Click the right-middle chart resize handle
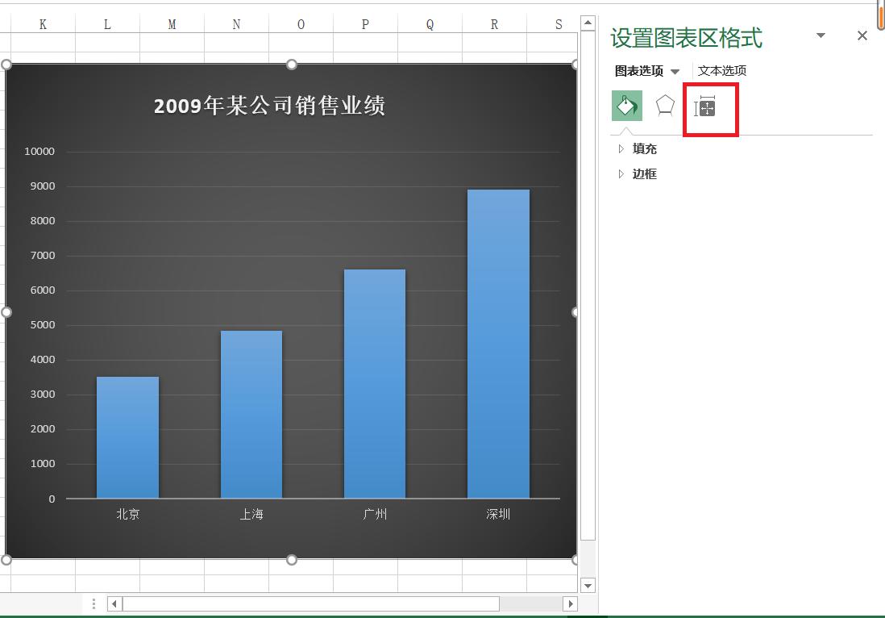 tap(574, 311)
